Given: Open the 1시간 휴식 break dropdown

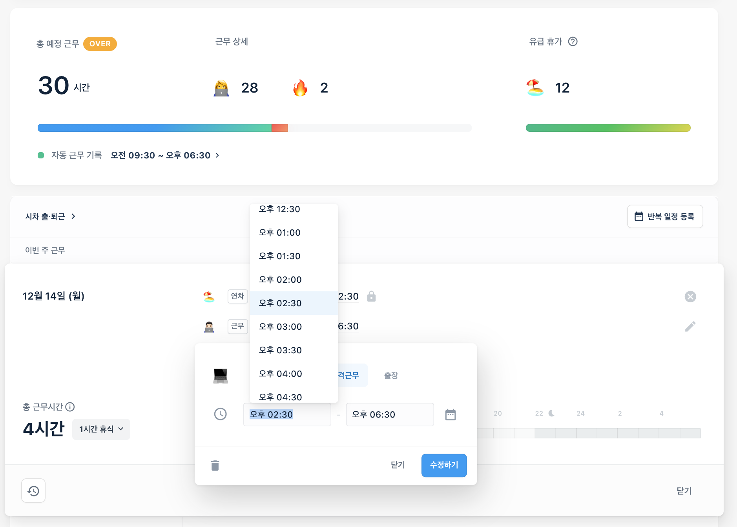Looking at the screenshot, I should pyautogui.click(x=101, y=429).
